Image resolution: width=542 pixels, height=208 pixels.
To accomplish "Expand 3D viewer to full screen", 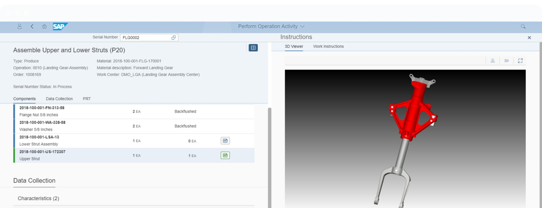I will coord(520,61).
